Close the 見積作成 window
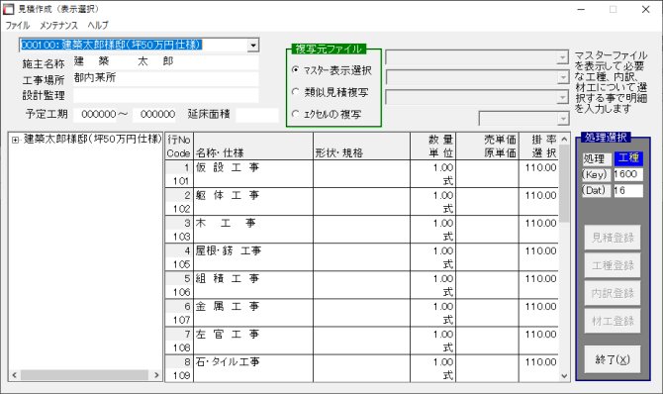 click(x=645, y=9)
